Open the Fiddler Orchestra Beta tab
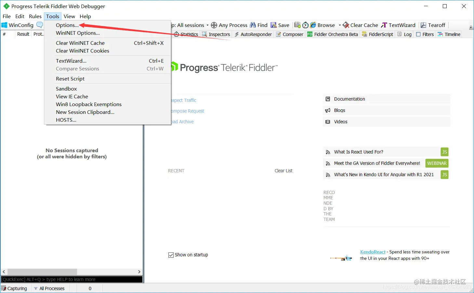The width and height of the screenshot is (474, 293). (x=333, y=34)
